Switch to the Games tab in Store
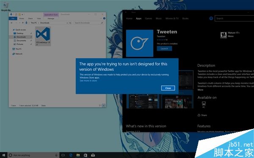254x158 pixels. click(x=149, y=19)
